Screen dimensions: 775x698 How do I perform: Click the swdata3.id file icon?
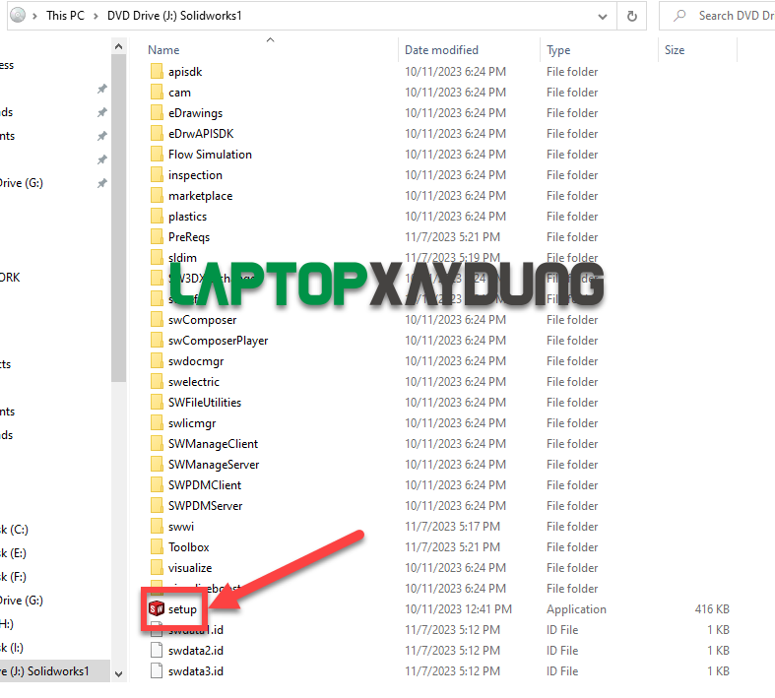pyautogui.click(x=157, y=670)
